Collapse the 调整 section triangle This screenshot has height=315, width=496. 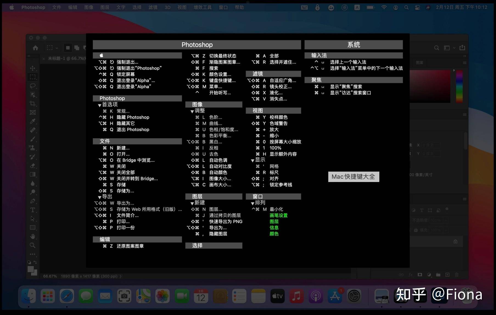[192, 112]
